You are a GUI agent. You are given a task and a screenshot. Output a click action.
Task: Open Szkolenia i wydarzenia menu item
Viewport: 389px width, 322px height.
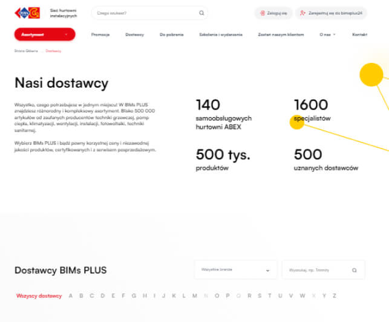point(221,34)
